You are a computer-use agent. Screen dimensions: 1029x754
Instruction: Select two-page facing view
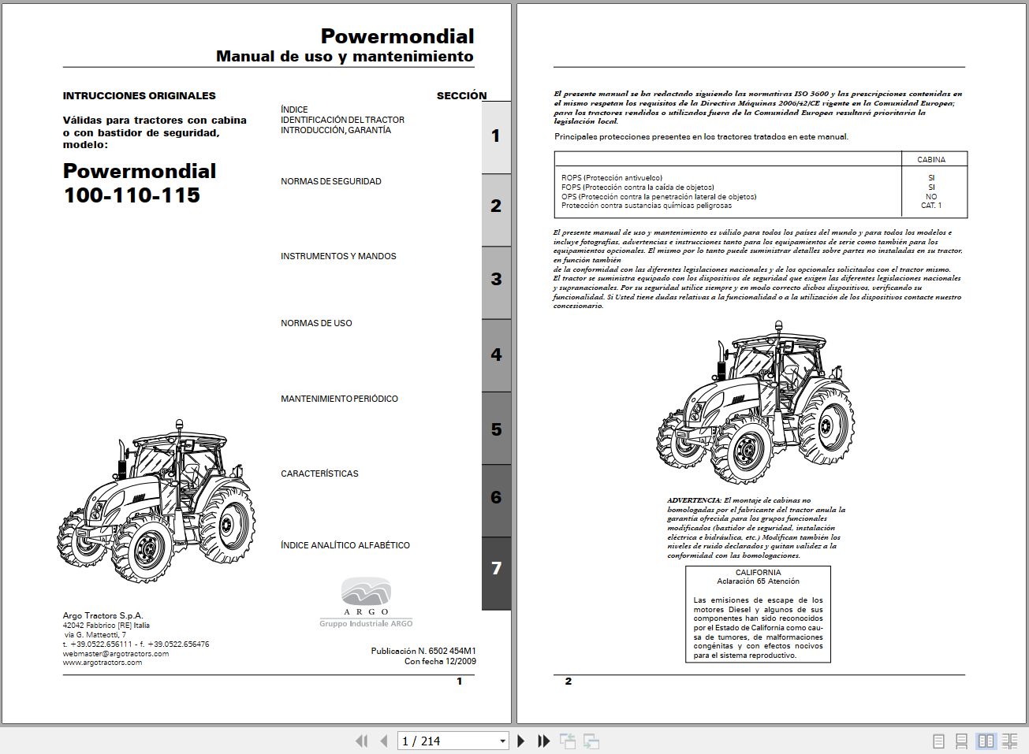coord(986,741)
